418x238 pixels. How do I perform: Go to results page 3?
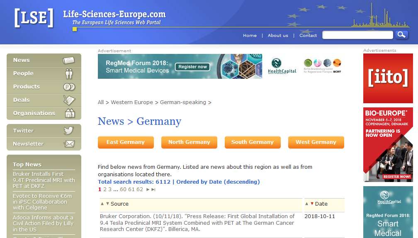point(110,189)
